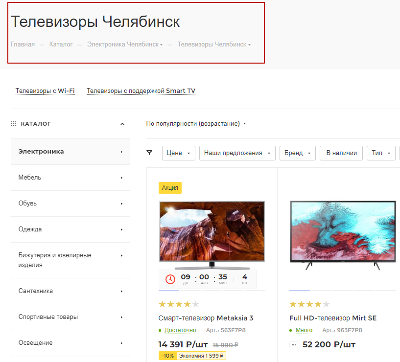Click price 14 391 ₽/шт
Screen dimensions: 400x362
pyautogui.click(x=183, y=345)
